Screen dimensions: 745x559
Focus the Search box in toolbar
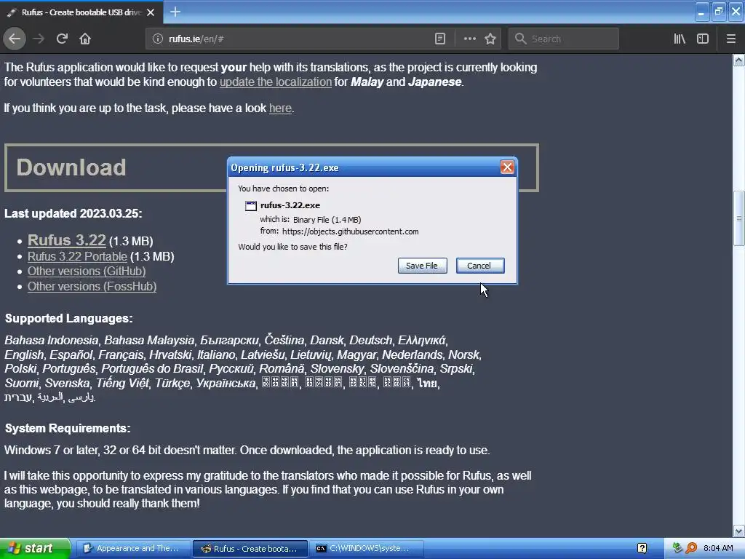(564, 39)
